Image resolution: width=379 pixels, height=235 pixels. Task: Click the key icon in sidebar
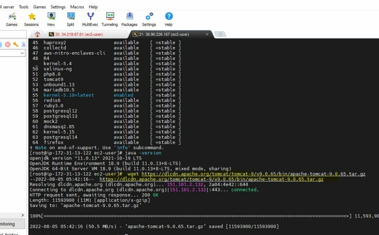tap(16, 44)
